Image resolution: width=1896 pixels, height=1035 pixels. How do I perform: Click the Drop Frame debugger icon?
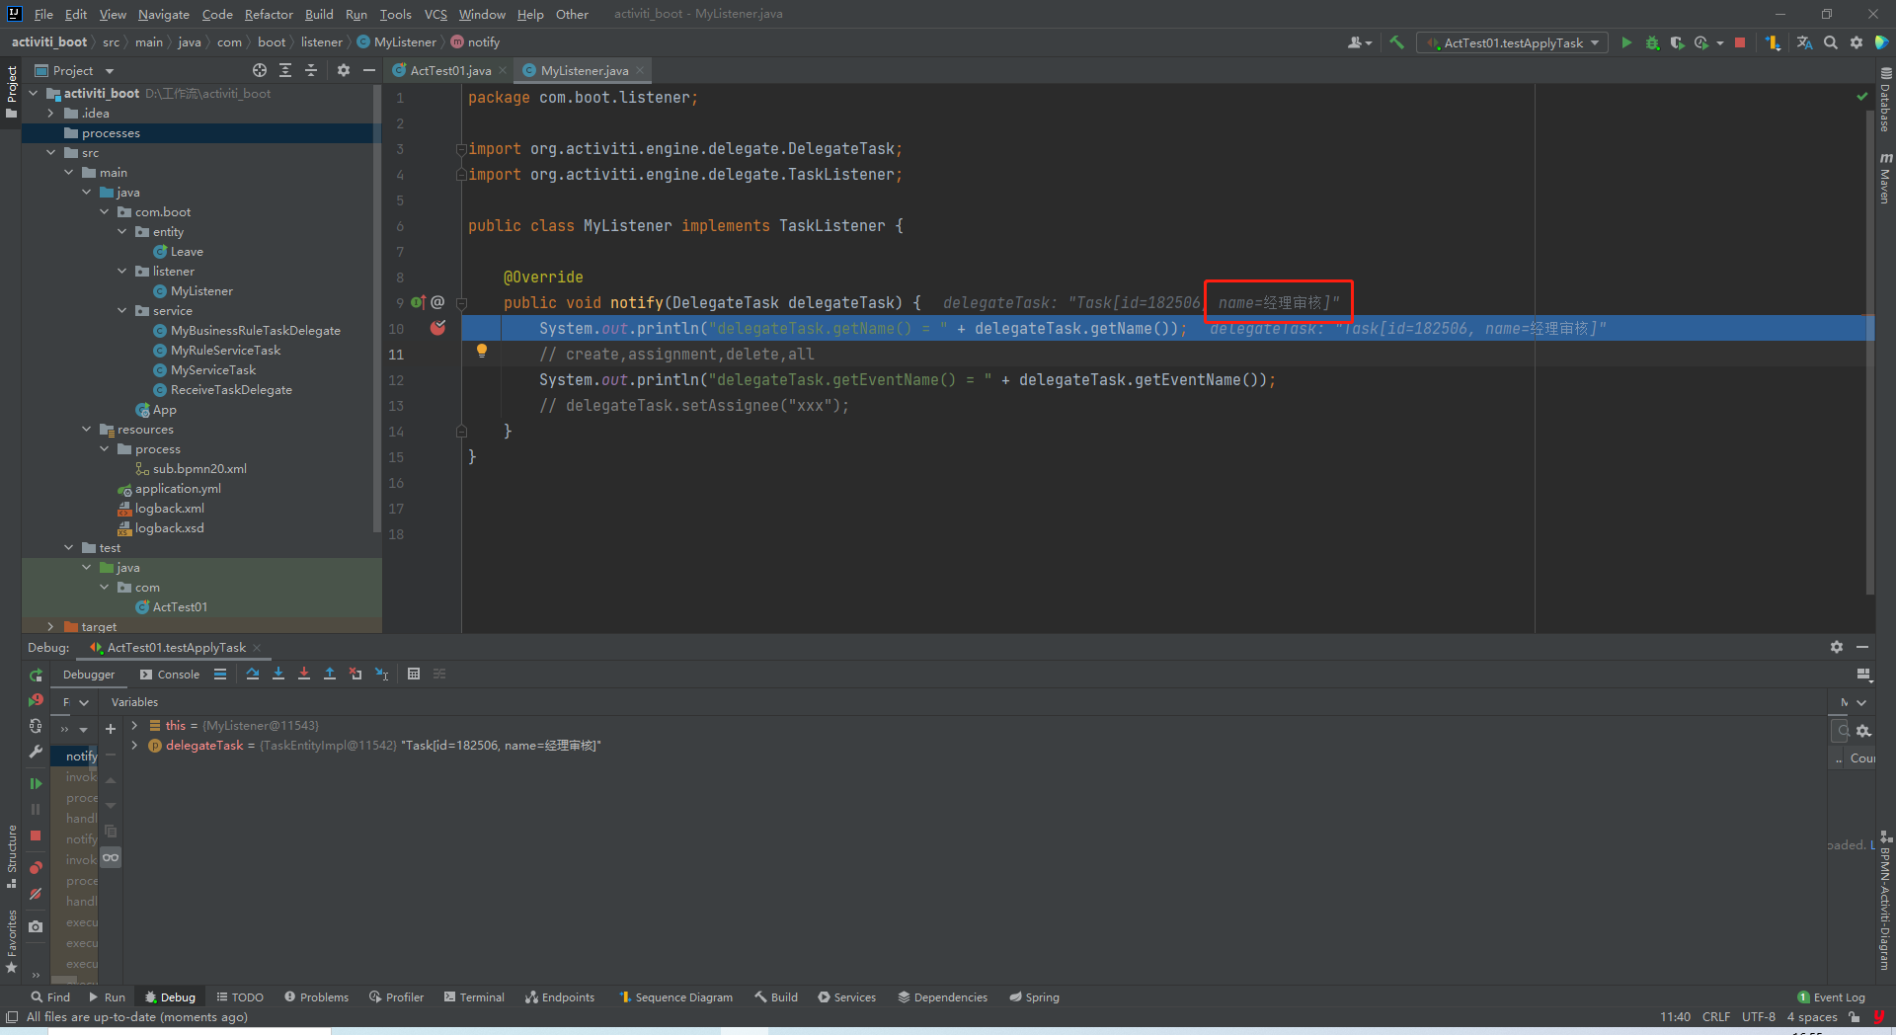tap(355, 674)
